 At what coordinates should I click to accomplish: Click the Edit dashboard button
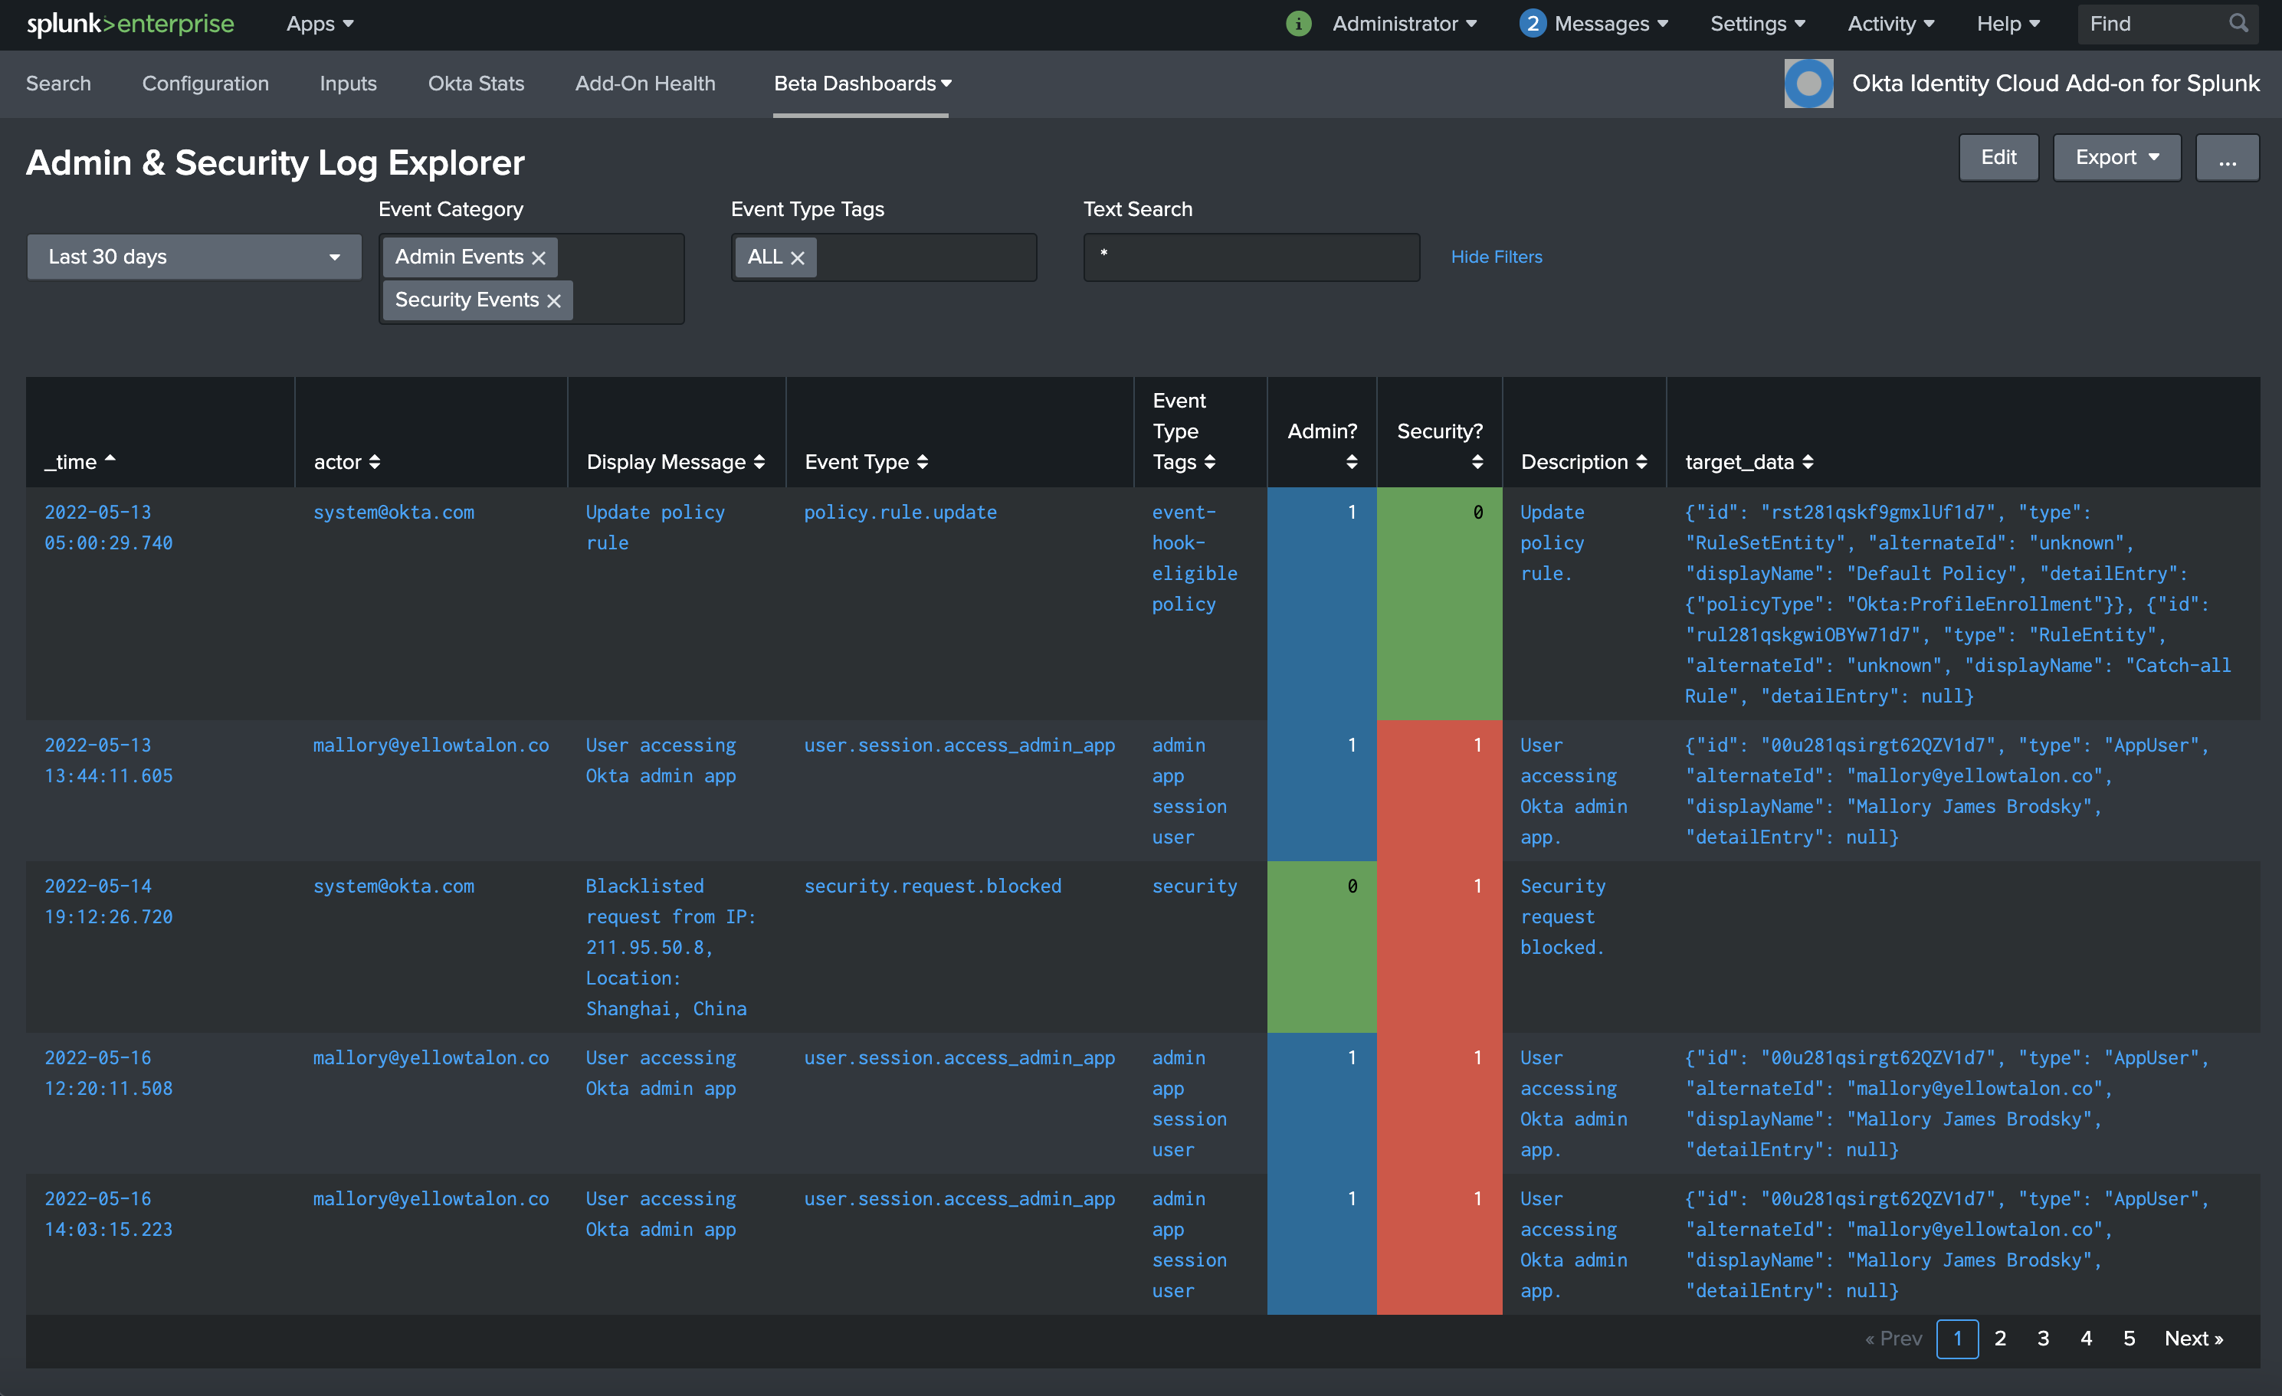click(x=1998, y=157)
